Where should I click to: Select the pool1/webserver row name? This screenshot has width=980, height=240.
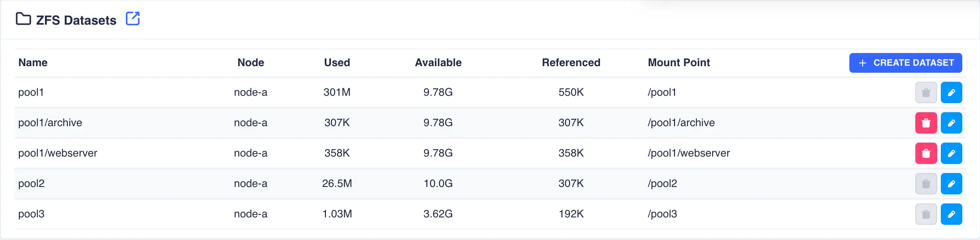coord(58,153)
